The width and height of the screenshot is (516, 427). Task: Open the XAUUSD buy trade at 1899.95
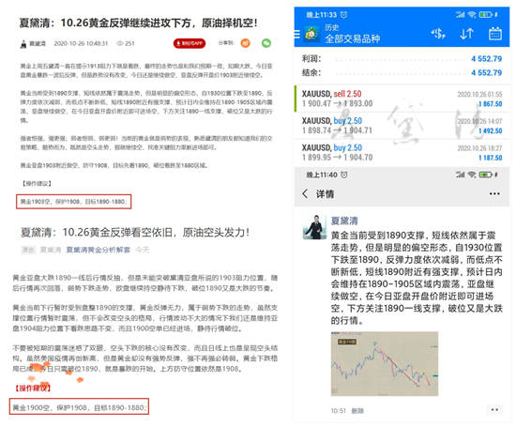point(402,152)
